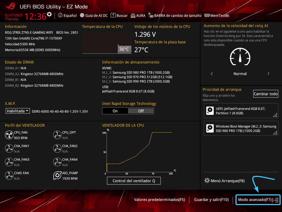This screenshot has width=282, height=212.
Task: Click the BIOS Ver. 2801 text
Action: click(x=67, y=33)
